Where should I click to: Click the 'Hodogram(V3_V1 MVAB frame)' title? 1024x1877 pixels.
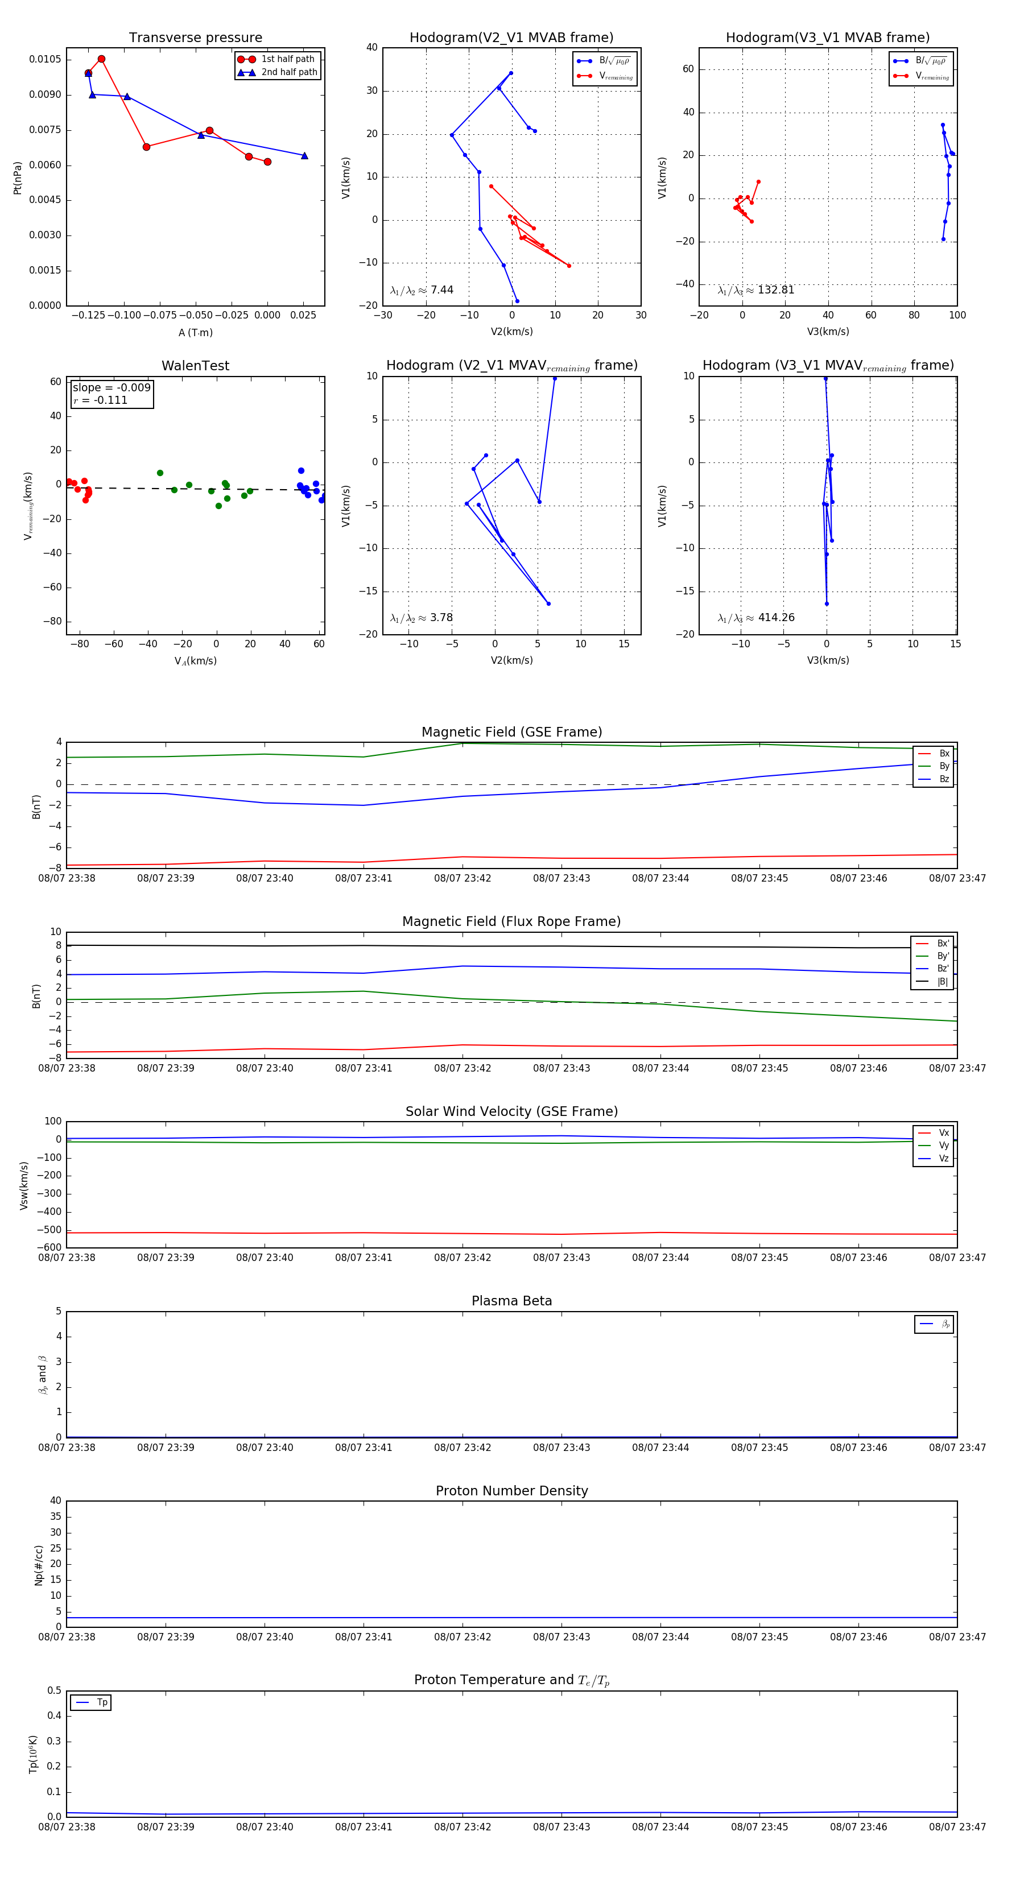[x=827, y=37]
